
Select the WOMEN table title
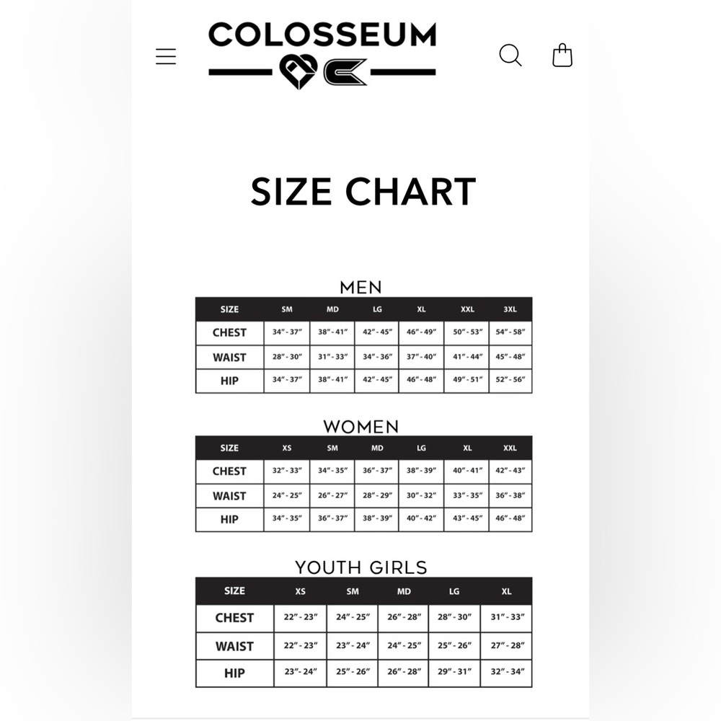[361, 427]
